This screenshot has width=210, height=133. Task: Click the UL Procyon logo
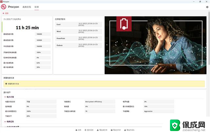point(4,7)
